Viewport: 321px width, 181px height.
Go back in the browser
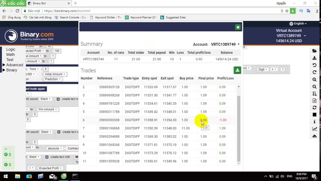(4, 11)
